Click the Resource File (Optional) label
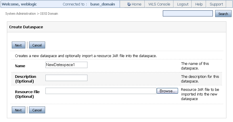Image resolution: width=233 pixels, height=122 pixels. [x=27, y=94]
